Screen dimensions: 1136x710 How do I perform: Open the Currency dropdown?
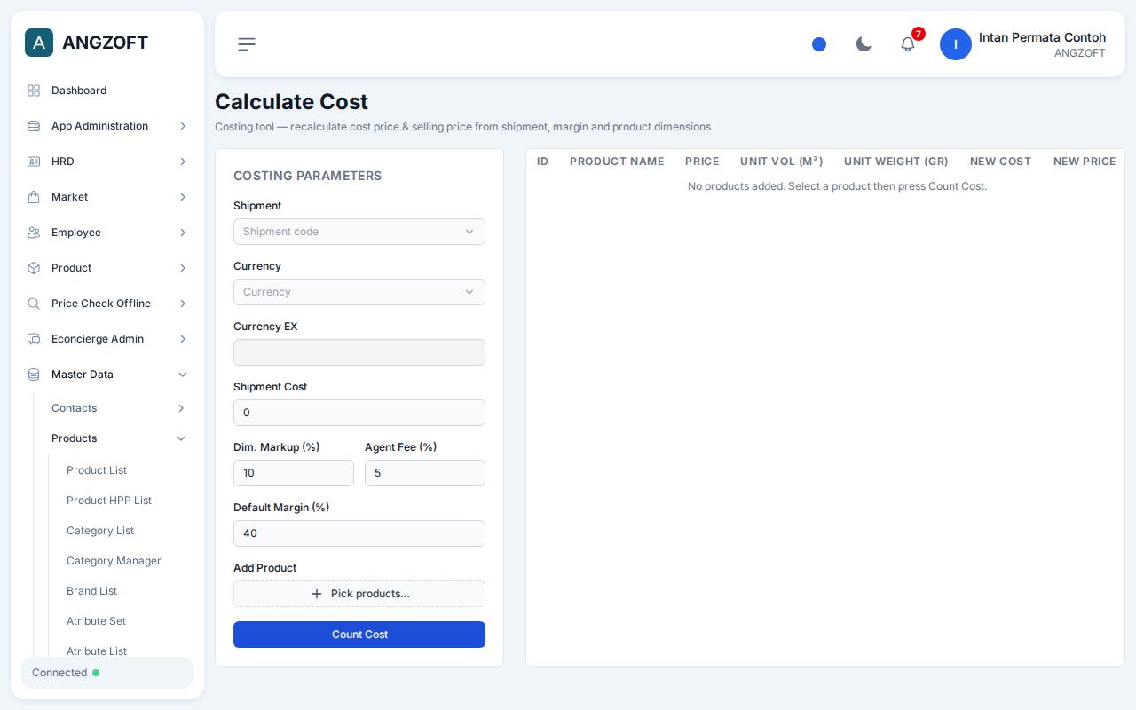point(359,292)
